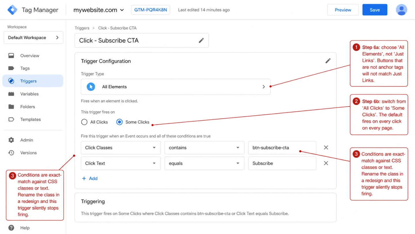Click the Trigger Configuration heading
The image size is (415, 234).
pos(106,61)
